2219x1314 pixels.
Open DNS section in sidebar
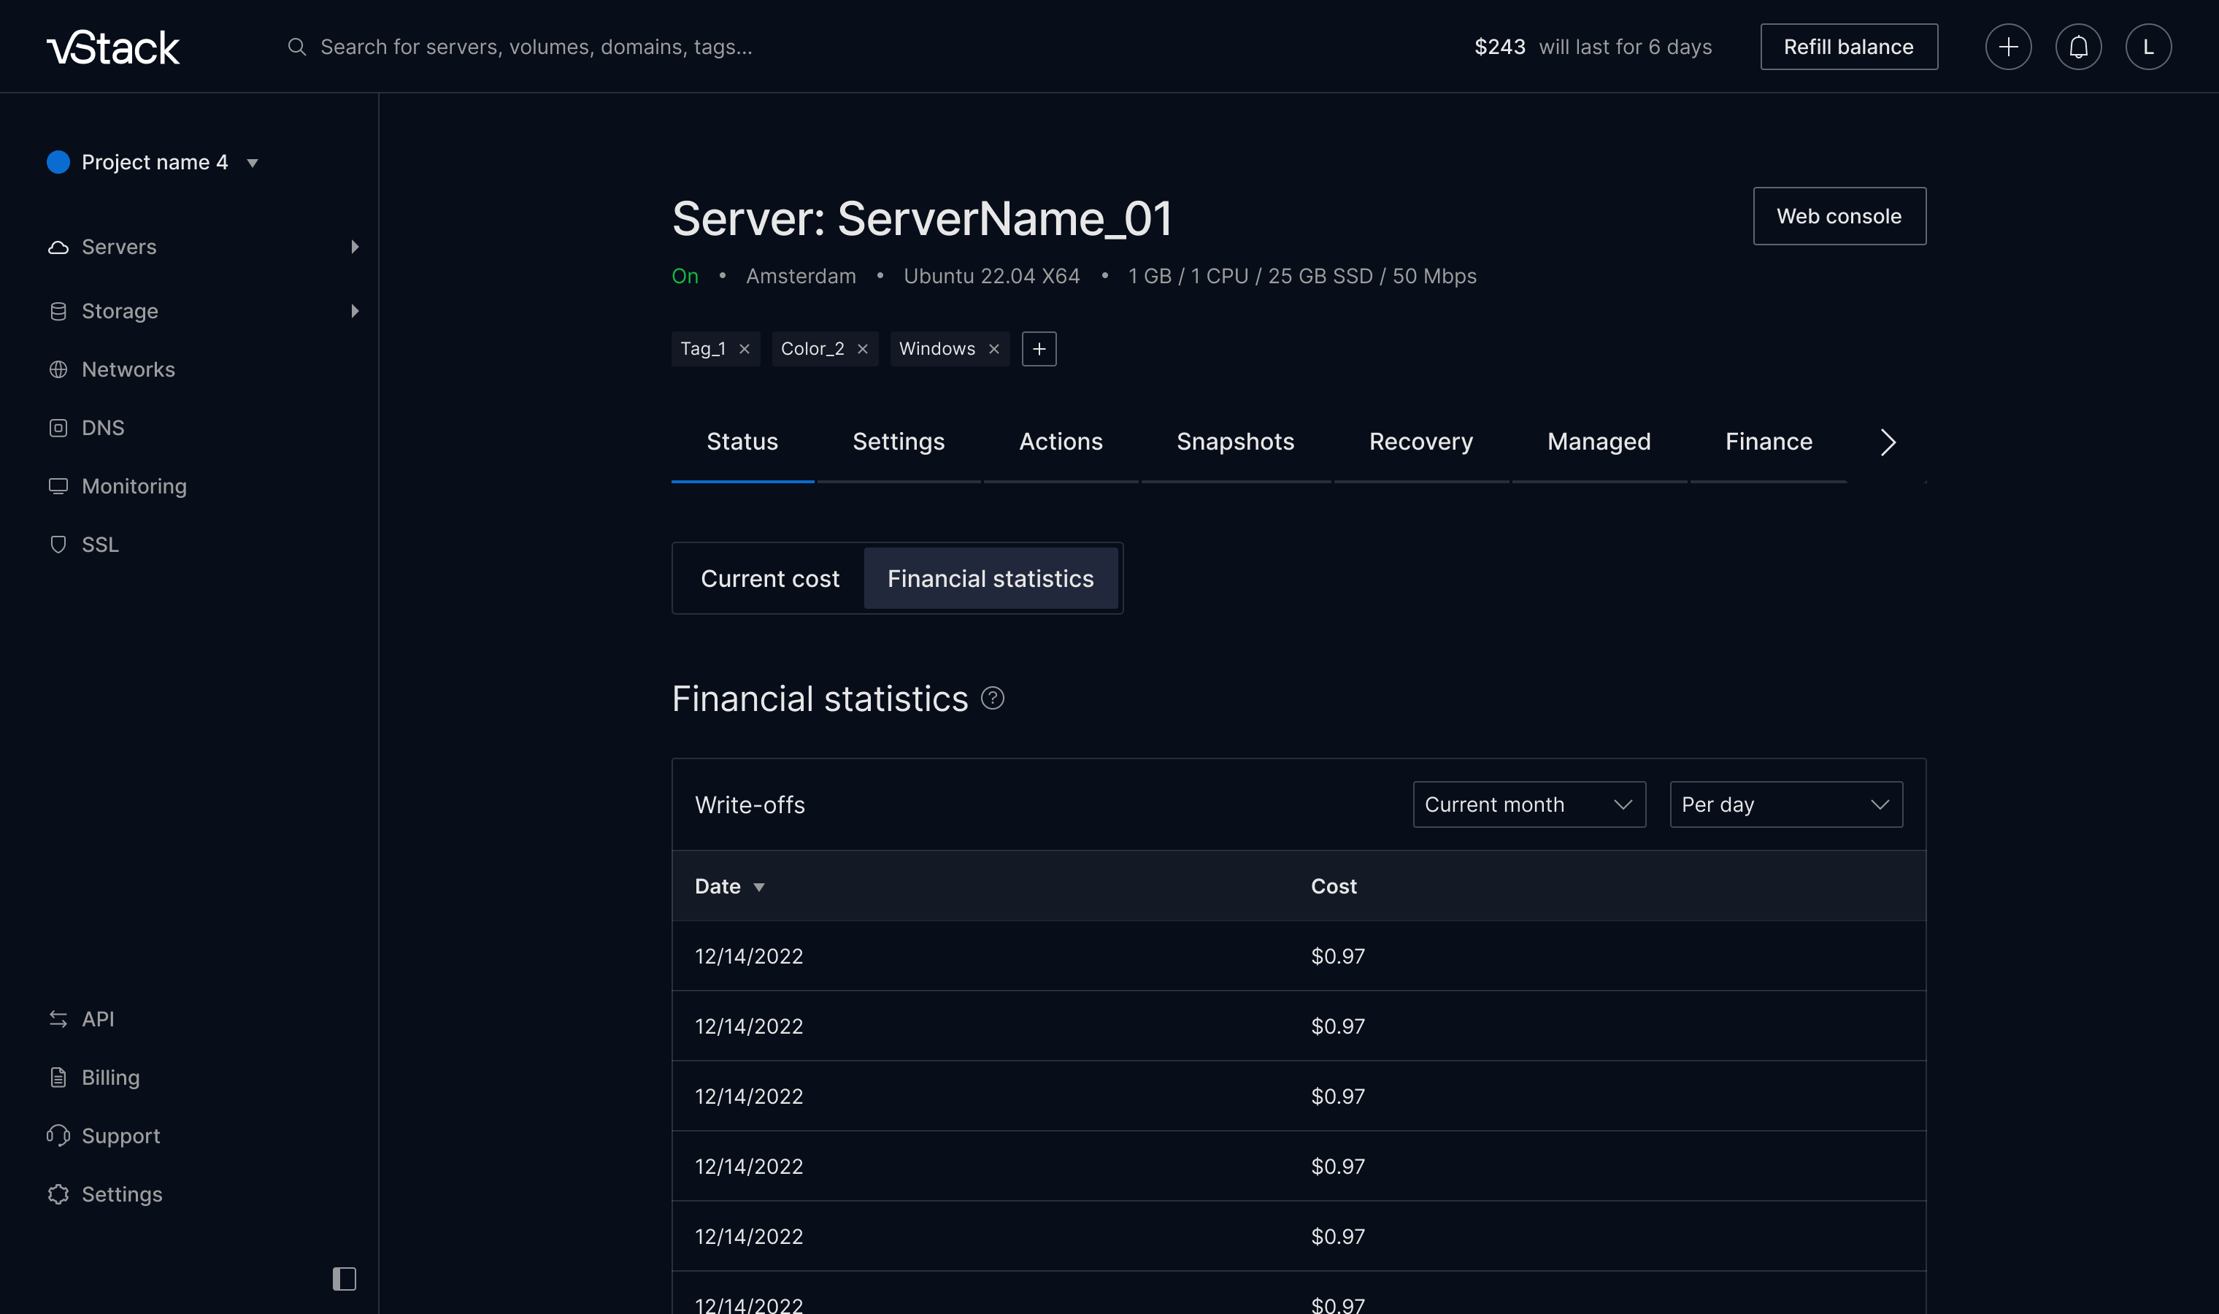[x=103, y=428]
